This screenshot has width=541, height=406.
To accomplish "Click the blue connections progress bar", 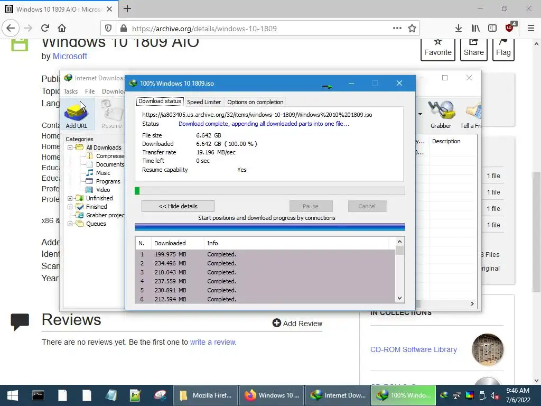I will tap(270, 227).
